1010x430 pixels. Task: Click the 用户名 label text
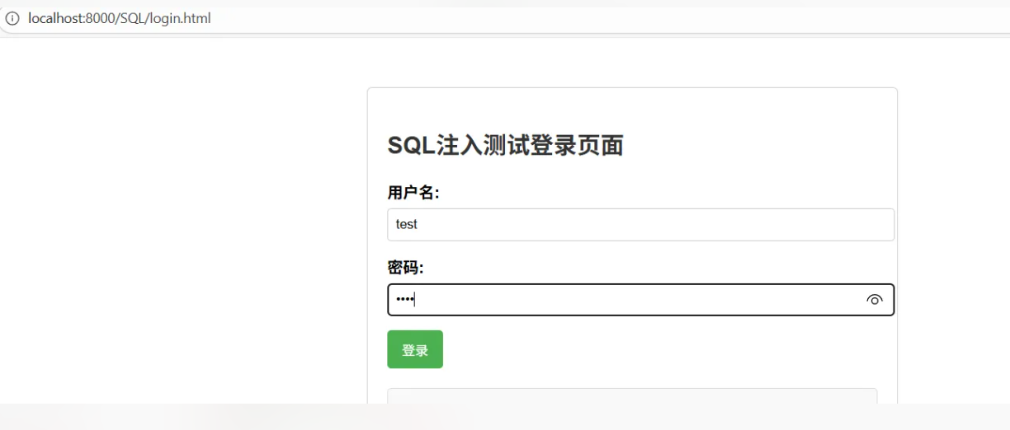413,193
